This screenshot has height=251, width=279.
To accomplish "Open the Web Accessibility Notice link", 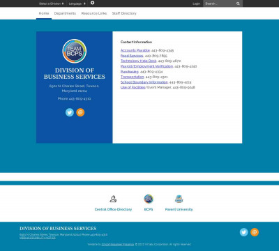I will (38, 238).
